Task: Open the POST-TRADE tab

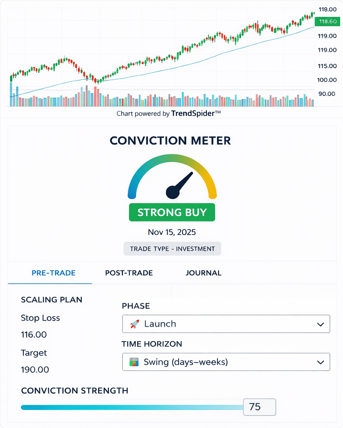Action: (x=129, y=273)
